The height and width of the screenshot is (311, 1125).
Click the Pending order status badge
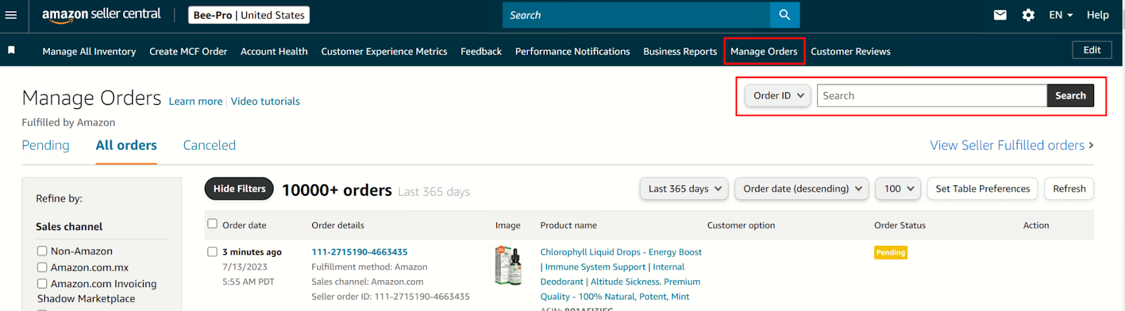(891, 252)
